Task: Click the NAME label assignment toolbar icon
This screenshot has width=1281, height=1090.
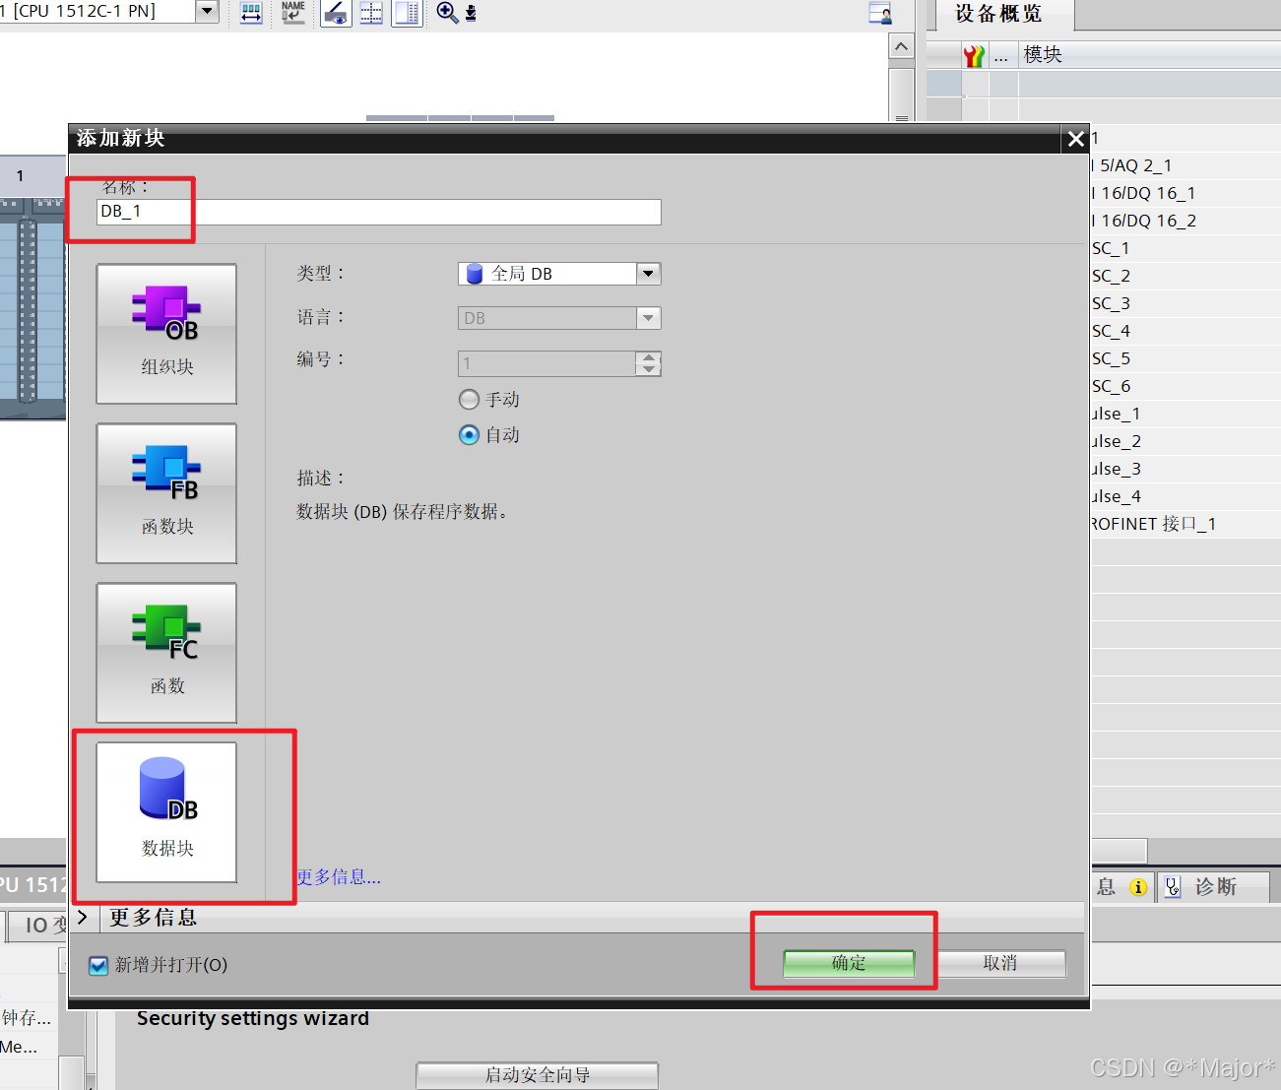Action: point(292,13)
